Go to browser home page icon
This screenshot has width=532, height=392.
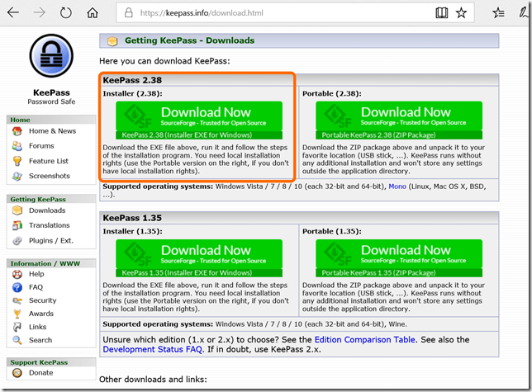click(x=93, y=13)
